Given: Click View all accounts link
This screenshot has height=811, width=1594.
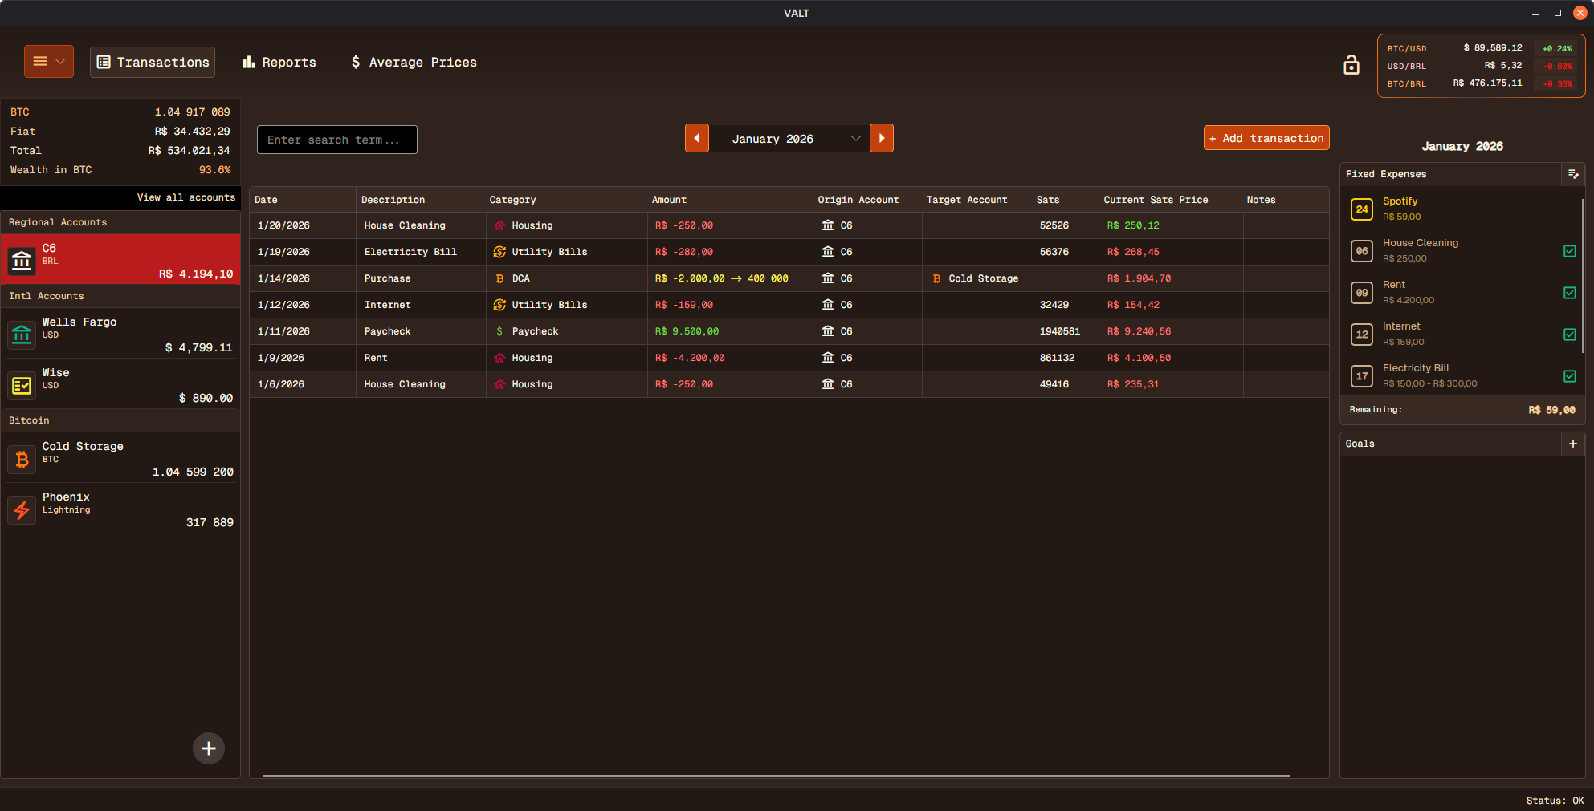Looking at the screenshot, I should point(185,197).
